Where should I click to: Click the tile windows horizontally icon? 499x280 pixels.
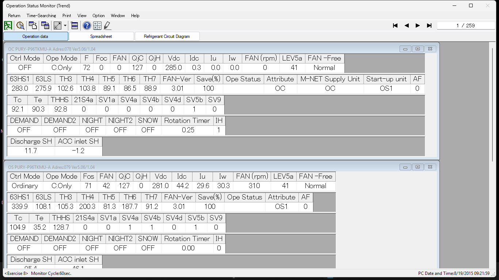(75, 26)
